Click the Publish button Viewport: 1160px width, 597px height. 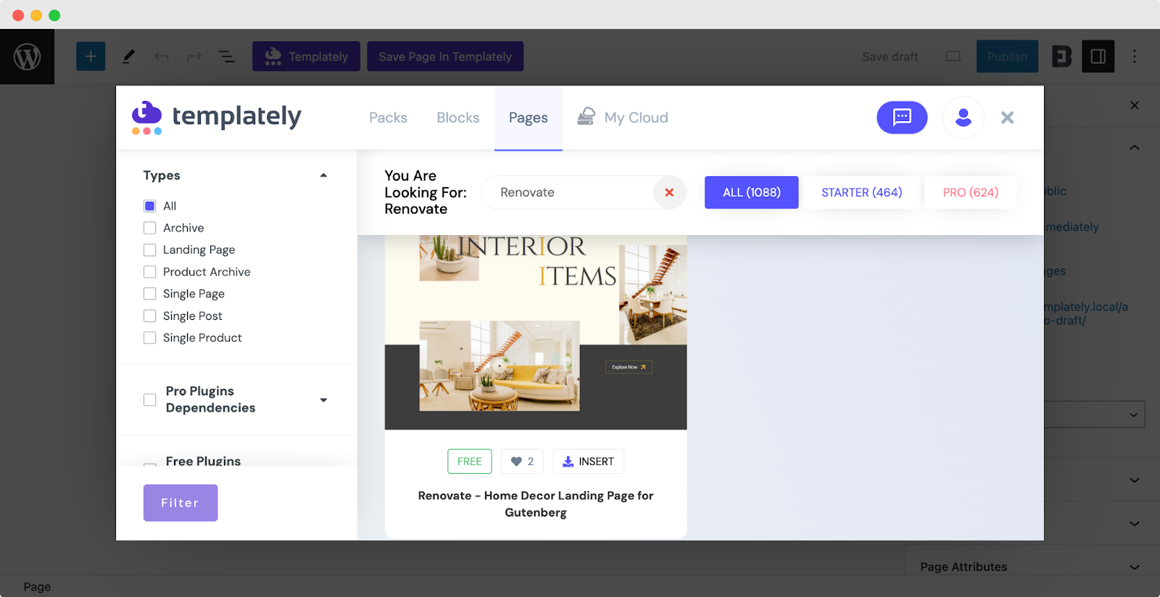[x=1007, y=57]
